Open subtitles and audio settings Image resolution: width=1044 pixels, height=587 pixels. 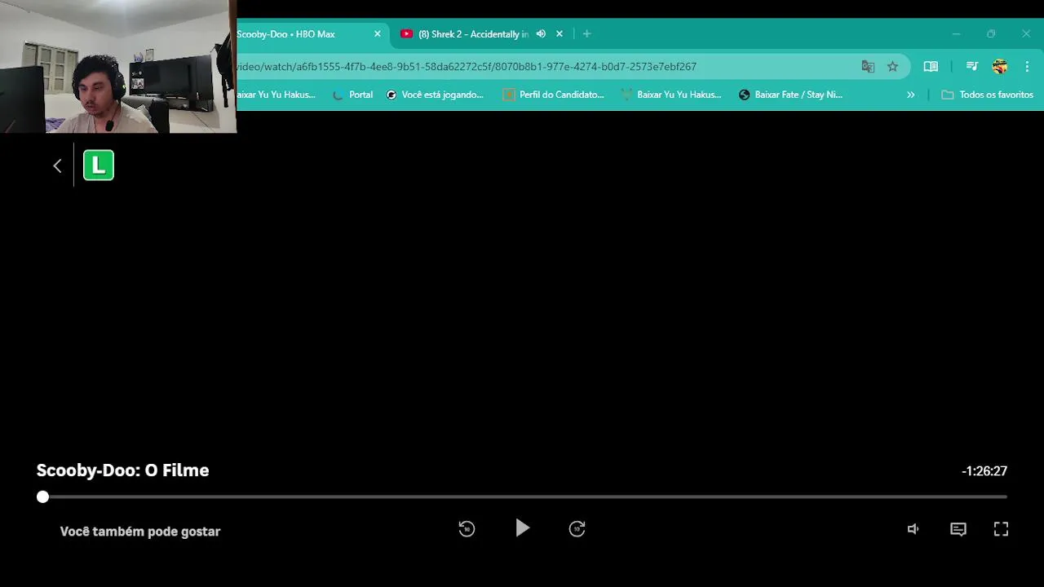click(958, 529)
